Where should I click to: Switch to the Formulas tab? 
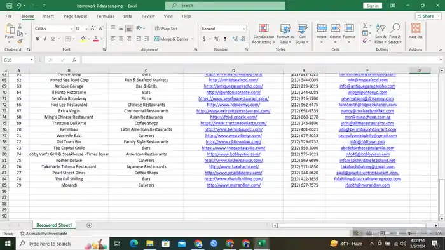pyautogui.click(x=106, y=16)
